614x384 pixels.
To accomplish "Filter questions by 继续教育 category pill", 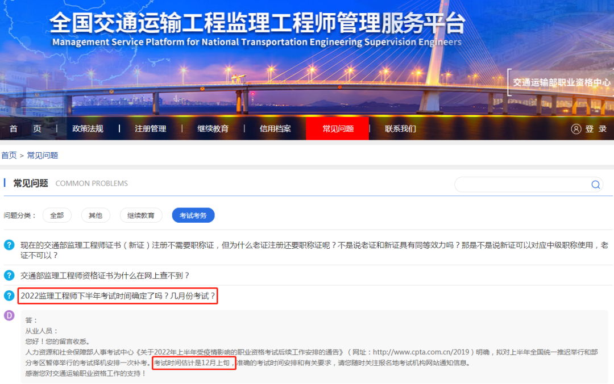I will [141, 215].
